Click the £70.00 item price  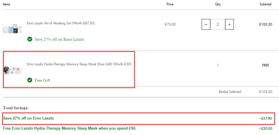pyautogui.click(x=170, y=25)
